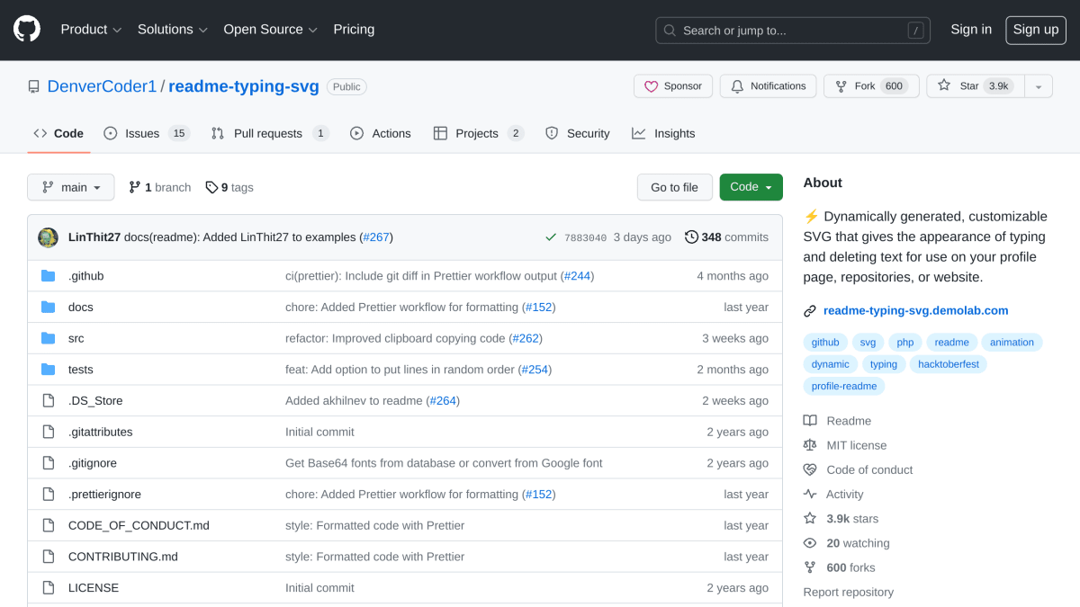
Task: Open the Projects tab
Action: tap(478, 133)
